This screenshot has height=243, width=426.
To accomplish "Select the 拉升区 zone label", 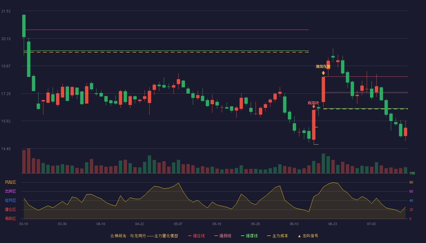I will pos(10,200).
